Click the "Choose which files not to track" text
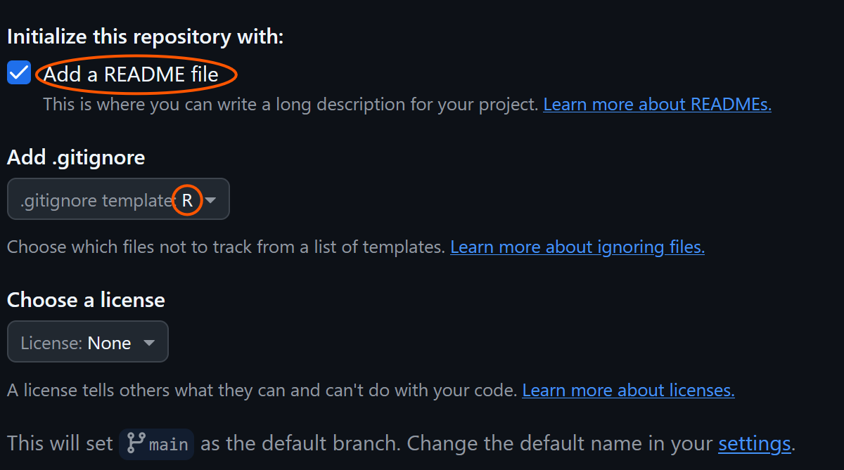Viewport: 844px width, 470px height. coord(226,247)
